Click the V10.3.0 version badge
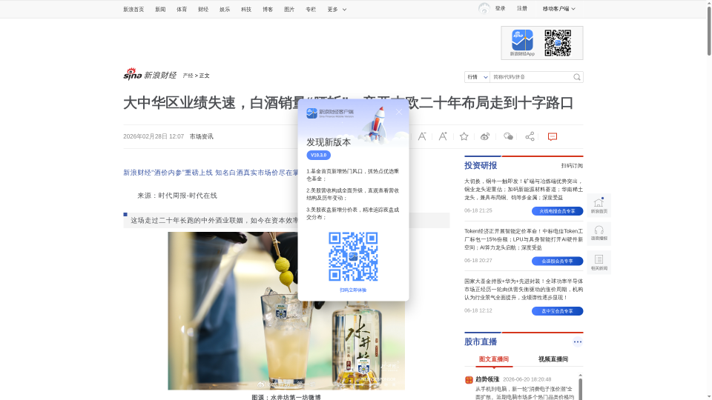712x400 pixels. click(x=318, y=155)
